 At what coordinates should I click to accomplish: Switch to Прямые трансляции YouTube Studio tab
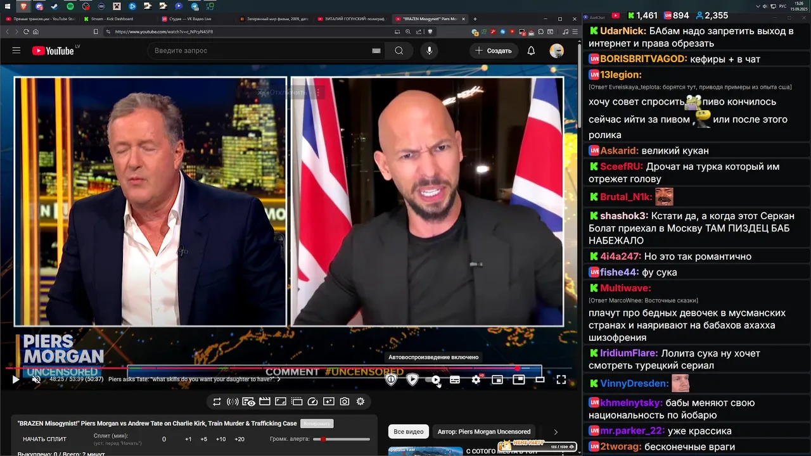click(x=41, y=19)
